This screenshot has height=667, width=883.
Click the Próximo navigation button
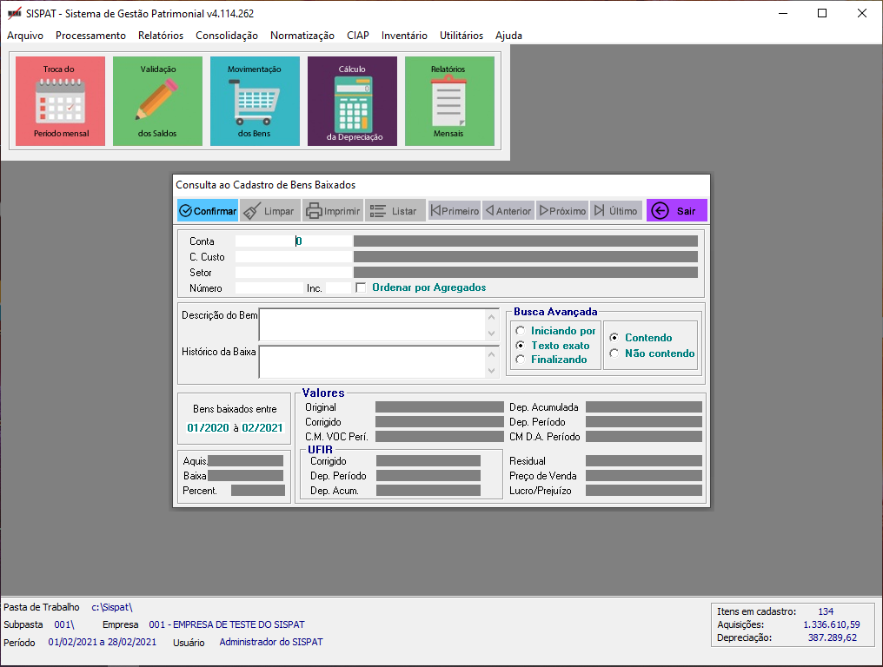[562, 211]
